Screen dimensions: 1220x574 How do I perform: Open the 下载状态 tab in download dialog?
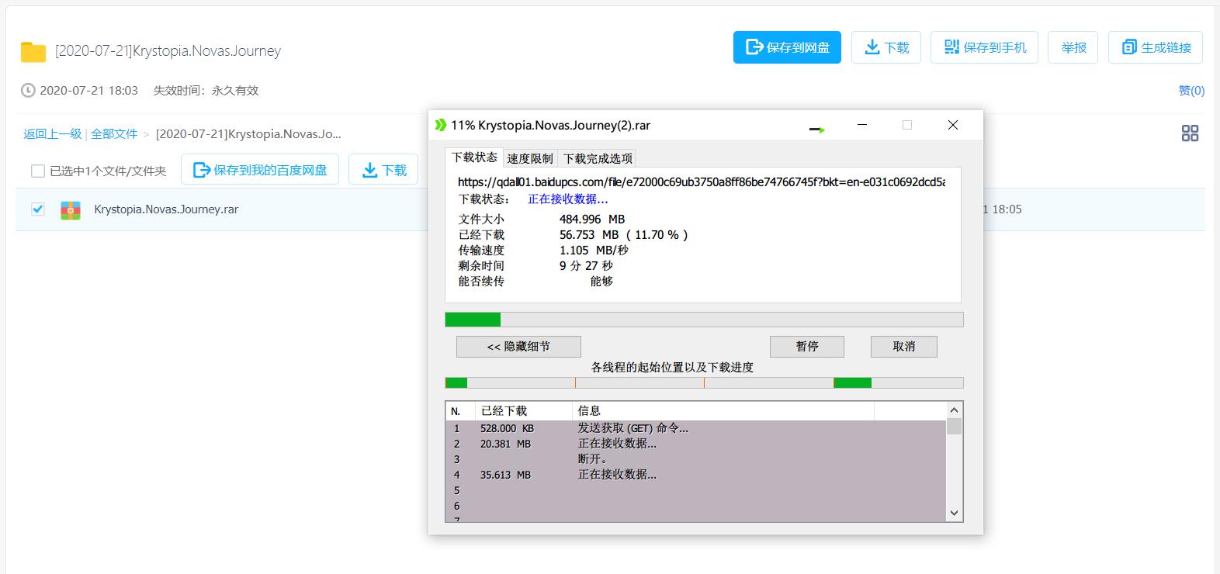click(x=474, y=157)
